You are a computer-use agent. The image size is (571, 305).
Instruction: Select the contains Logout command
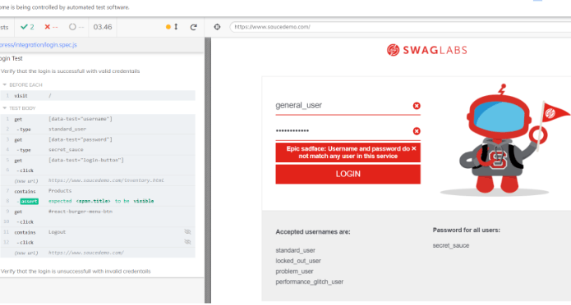coord(98,232)
